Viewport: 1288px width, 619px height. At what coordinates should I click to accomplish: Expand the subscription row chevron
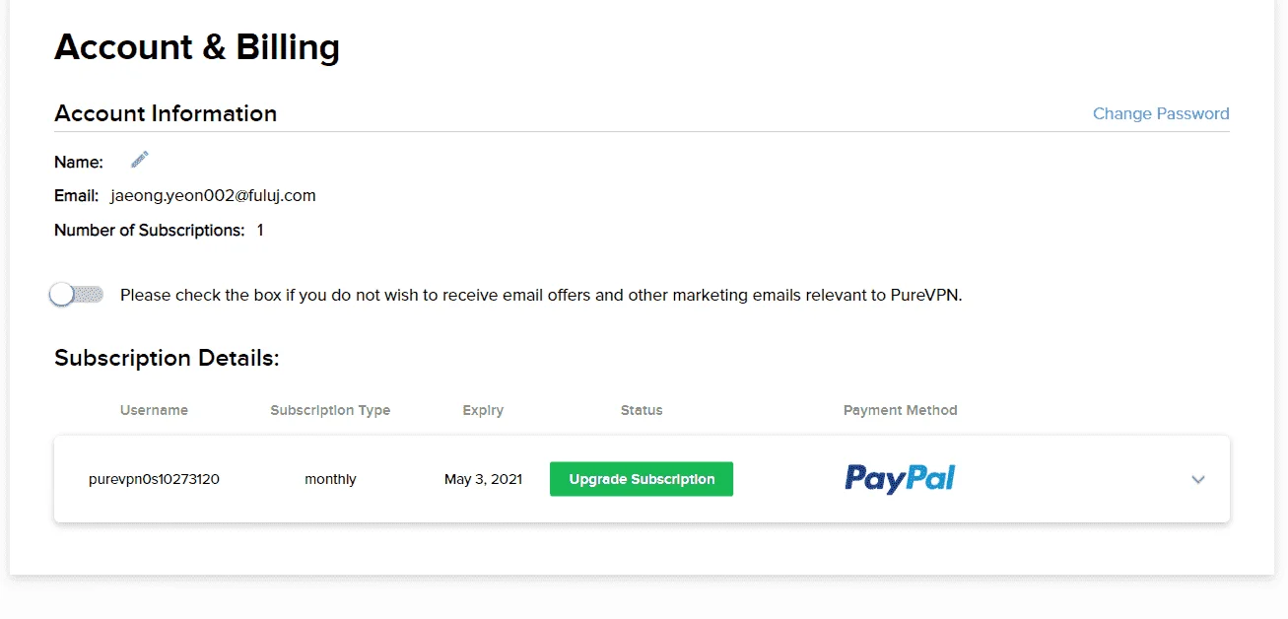[1198, 480]
